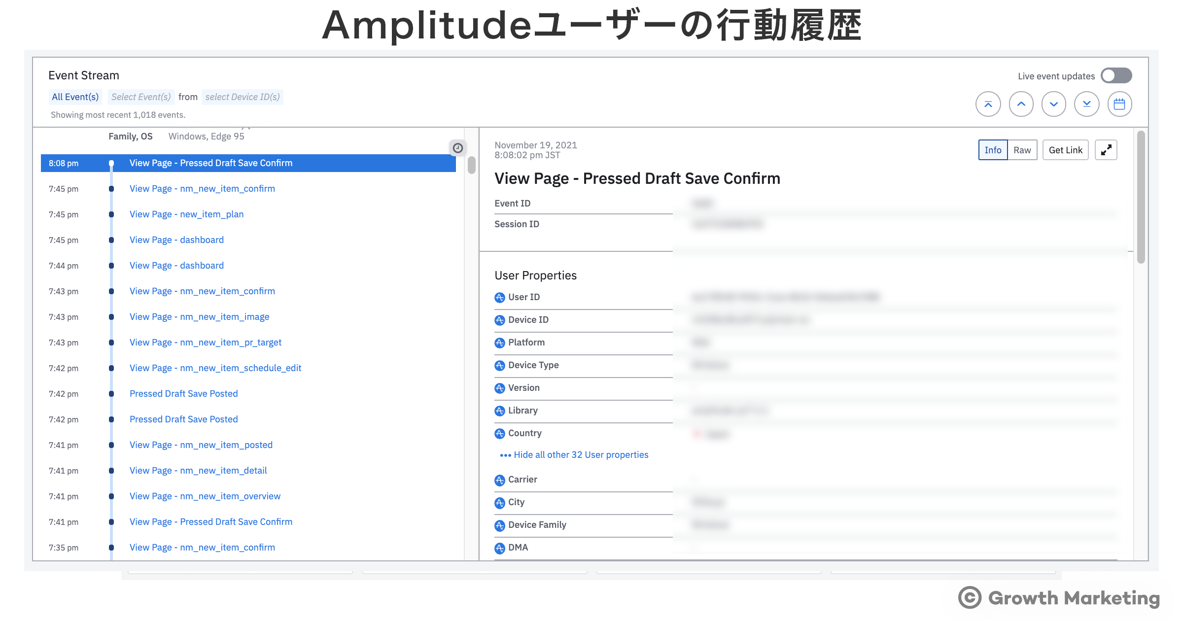This screenshot has width=1183, height=621.
Task: Open the All Event(s) selector
Action: click(75, 97)
